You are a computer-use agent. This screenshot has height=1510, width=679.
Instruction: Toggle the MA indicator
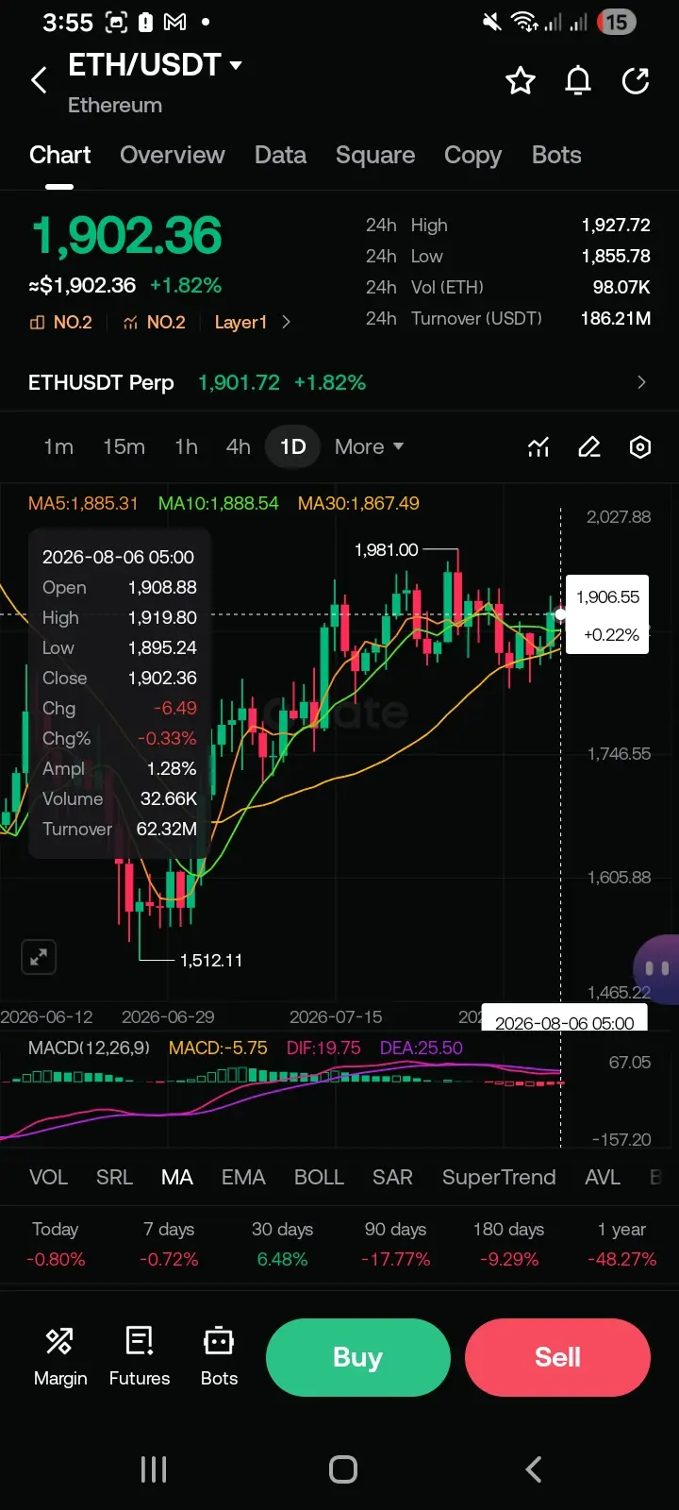click(x=177, y=1177)
